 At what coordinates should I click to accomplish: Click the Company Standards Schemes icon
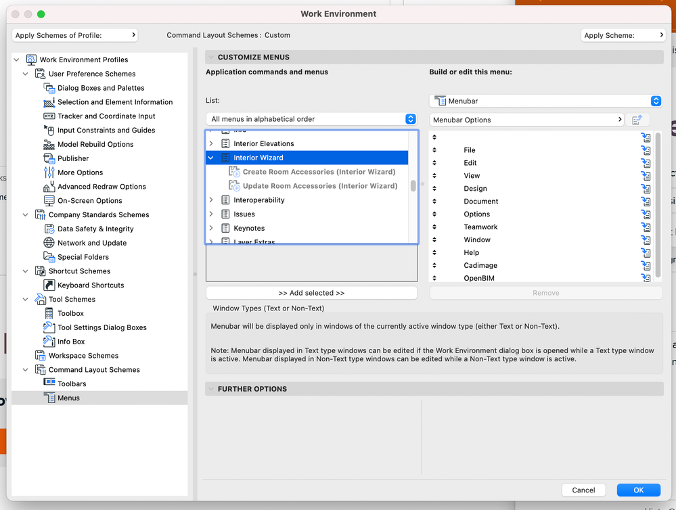40,214
